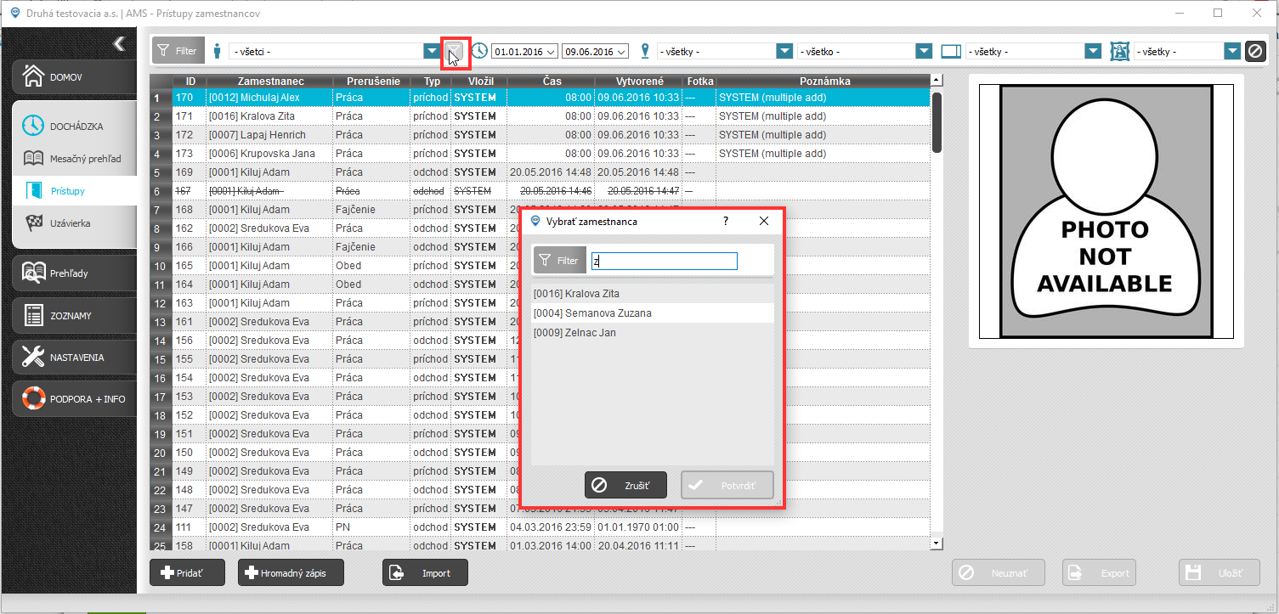Click the photo not available thumbnail
1279x614 pixels.
point(1106,211)
